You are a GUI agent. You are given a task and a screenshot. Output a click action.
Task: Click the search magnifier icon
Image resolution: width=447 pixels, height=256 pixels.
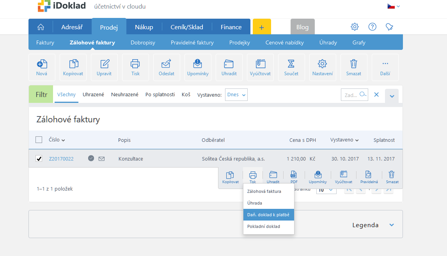point(363,94)
